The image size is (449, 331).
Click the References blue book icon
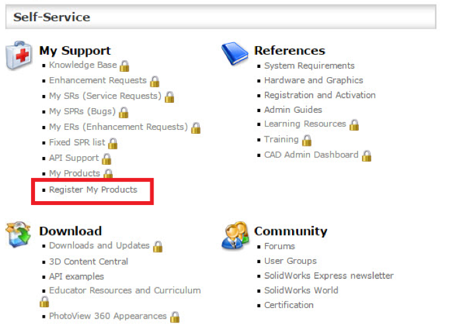(x=235, y=53)
